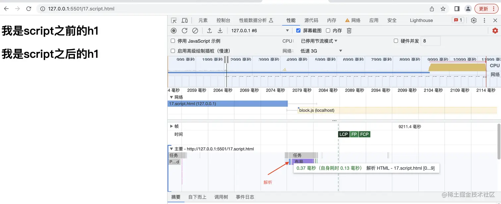Clear the performance recording
Viewport: 501px width, 204px height.
pos(195,30)
